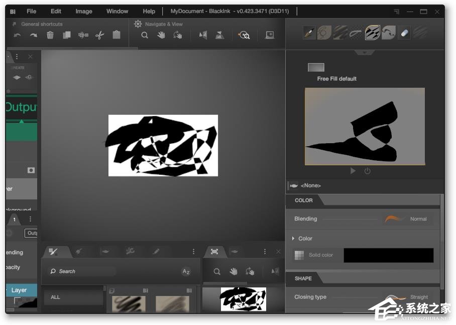Click the black solid color swatch
This screenshot has width=456, height=325.
pyautogui.click(x=388, y=255)
